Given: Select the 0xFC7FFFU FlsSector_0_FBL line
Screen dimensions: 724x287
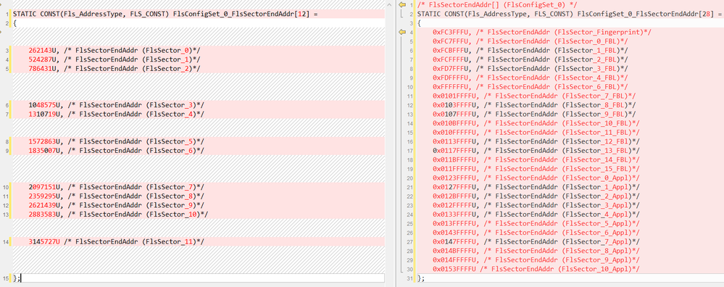Looking at the screenshot, I should click(x=570, y=41).
